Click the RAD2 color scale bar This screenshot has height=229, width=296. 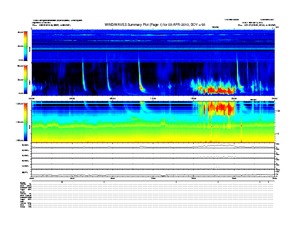pos(25,46)
